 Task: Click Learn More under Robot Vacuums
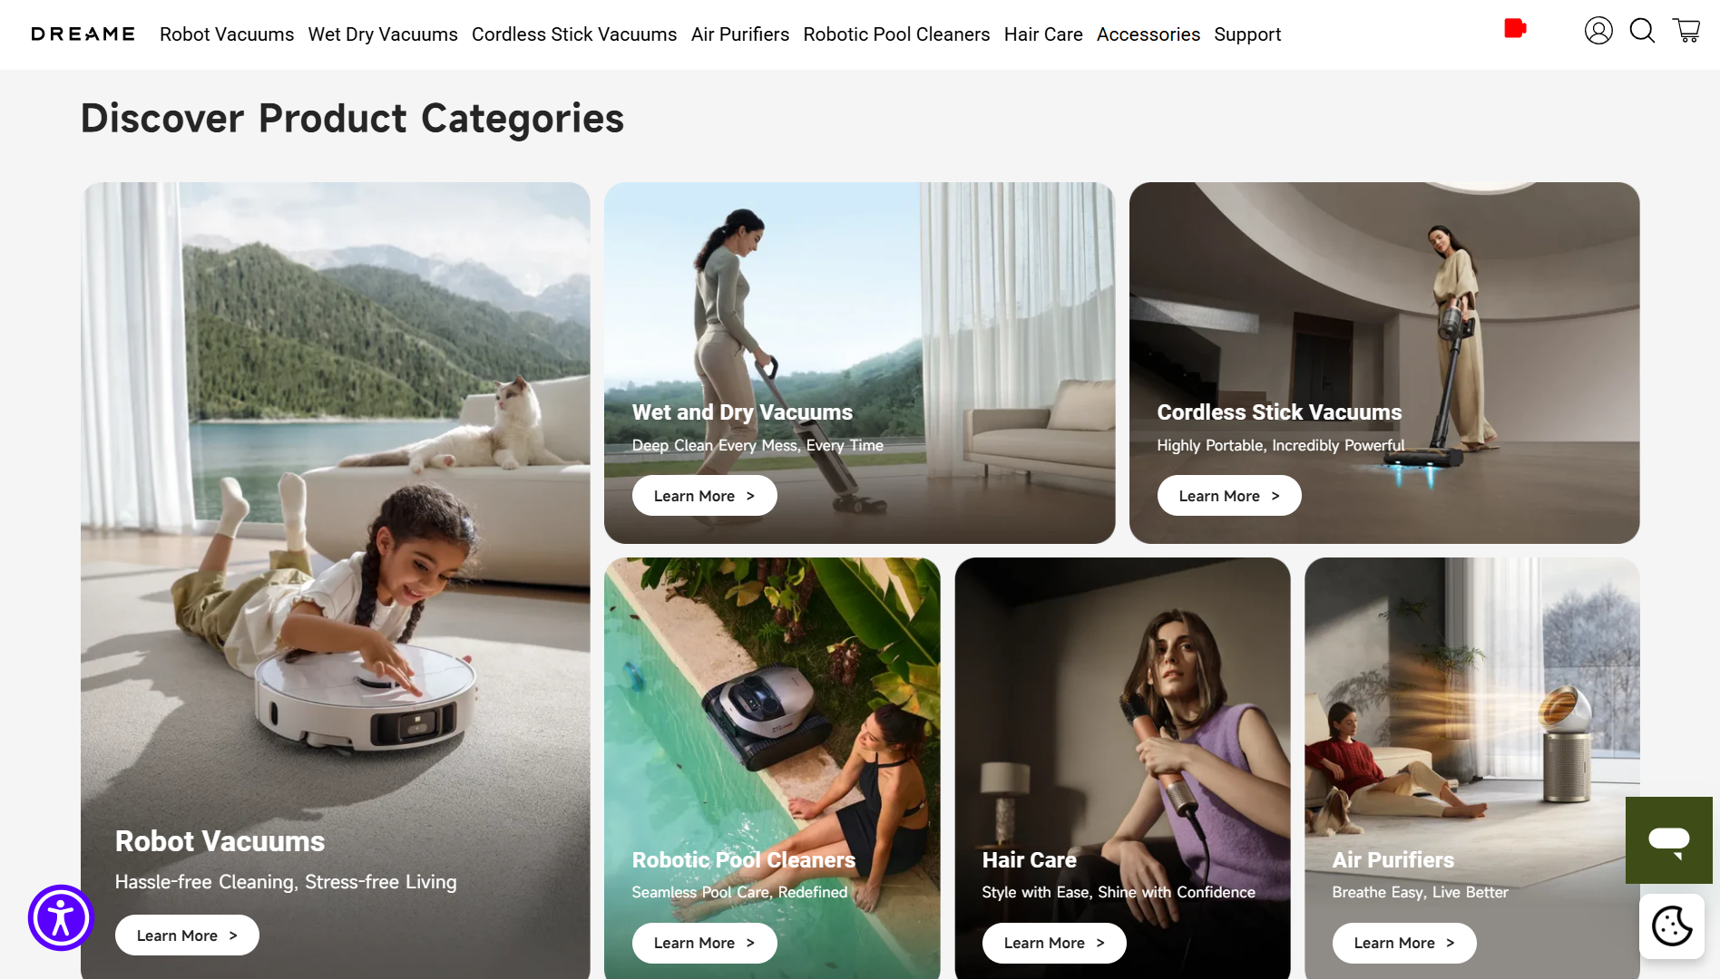point(187,935)
